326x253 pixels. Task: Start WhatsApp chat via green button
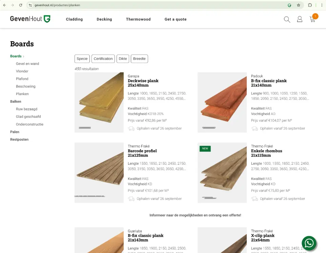(309, 243)
